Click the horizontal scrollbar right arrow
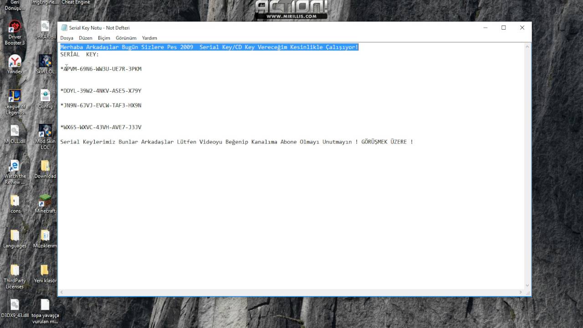Image resolution: width=583 pixels, height=328 pixels. pos(521,292)
